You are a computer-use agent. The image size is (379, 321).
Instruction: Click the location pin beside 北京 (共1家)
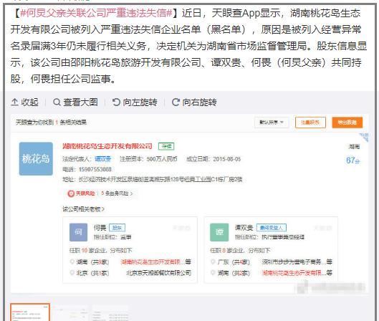[x=72, y=273]
